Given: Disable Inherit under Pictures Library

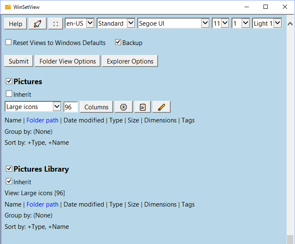Looking at the screenshot, I should click(x=9, y=181).
